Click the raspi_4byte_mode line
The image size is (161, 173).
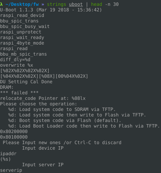22,43
